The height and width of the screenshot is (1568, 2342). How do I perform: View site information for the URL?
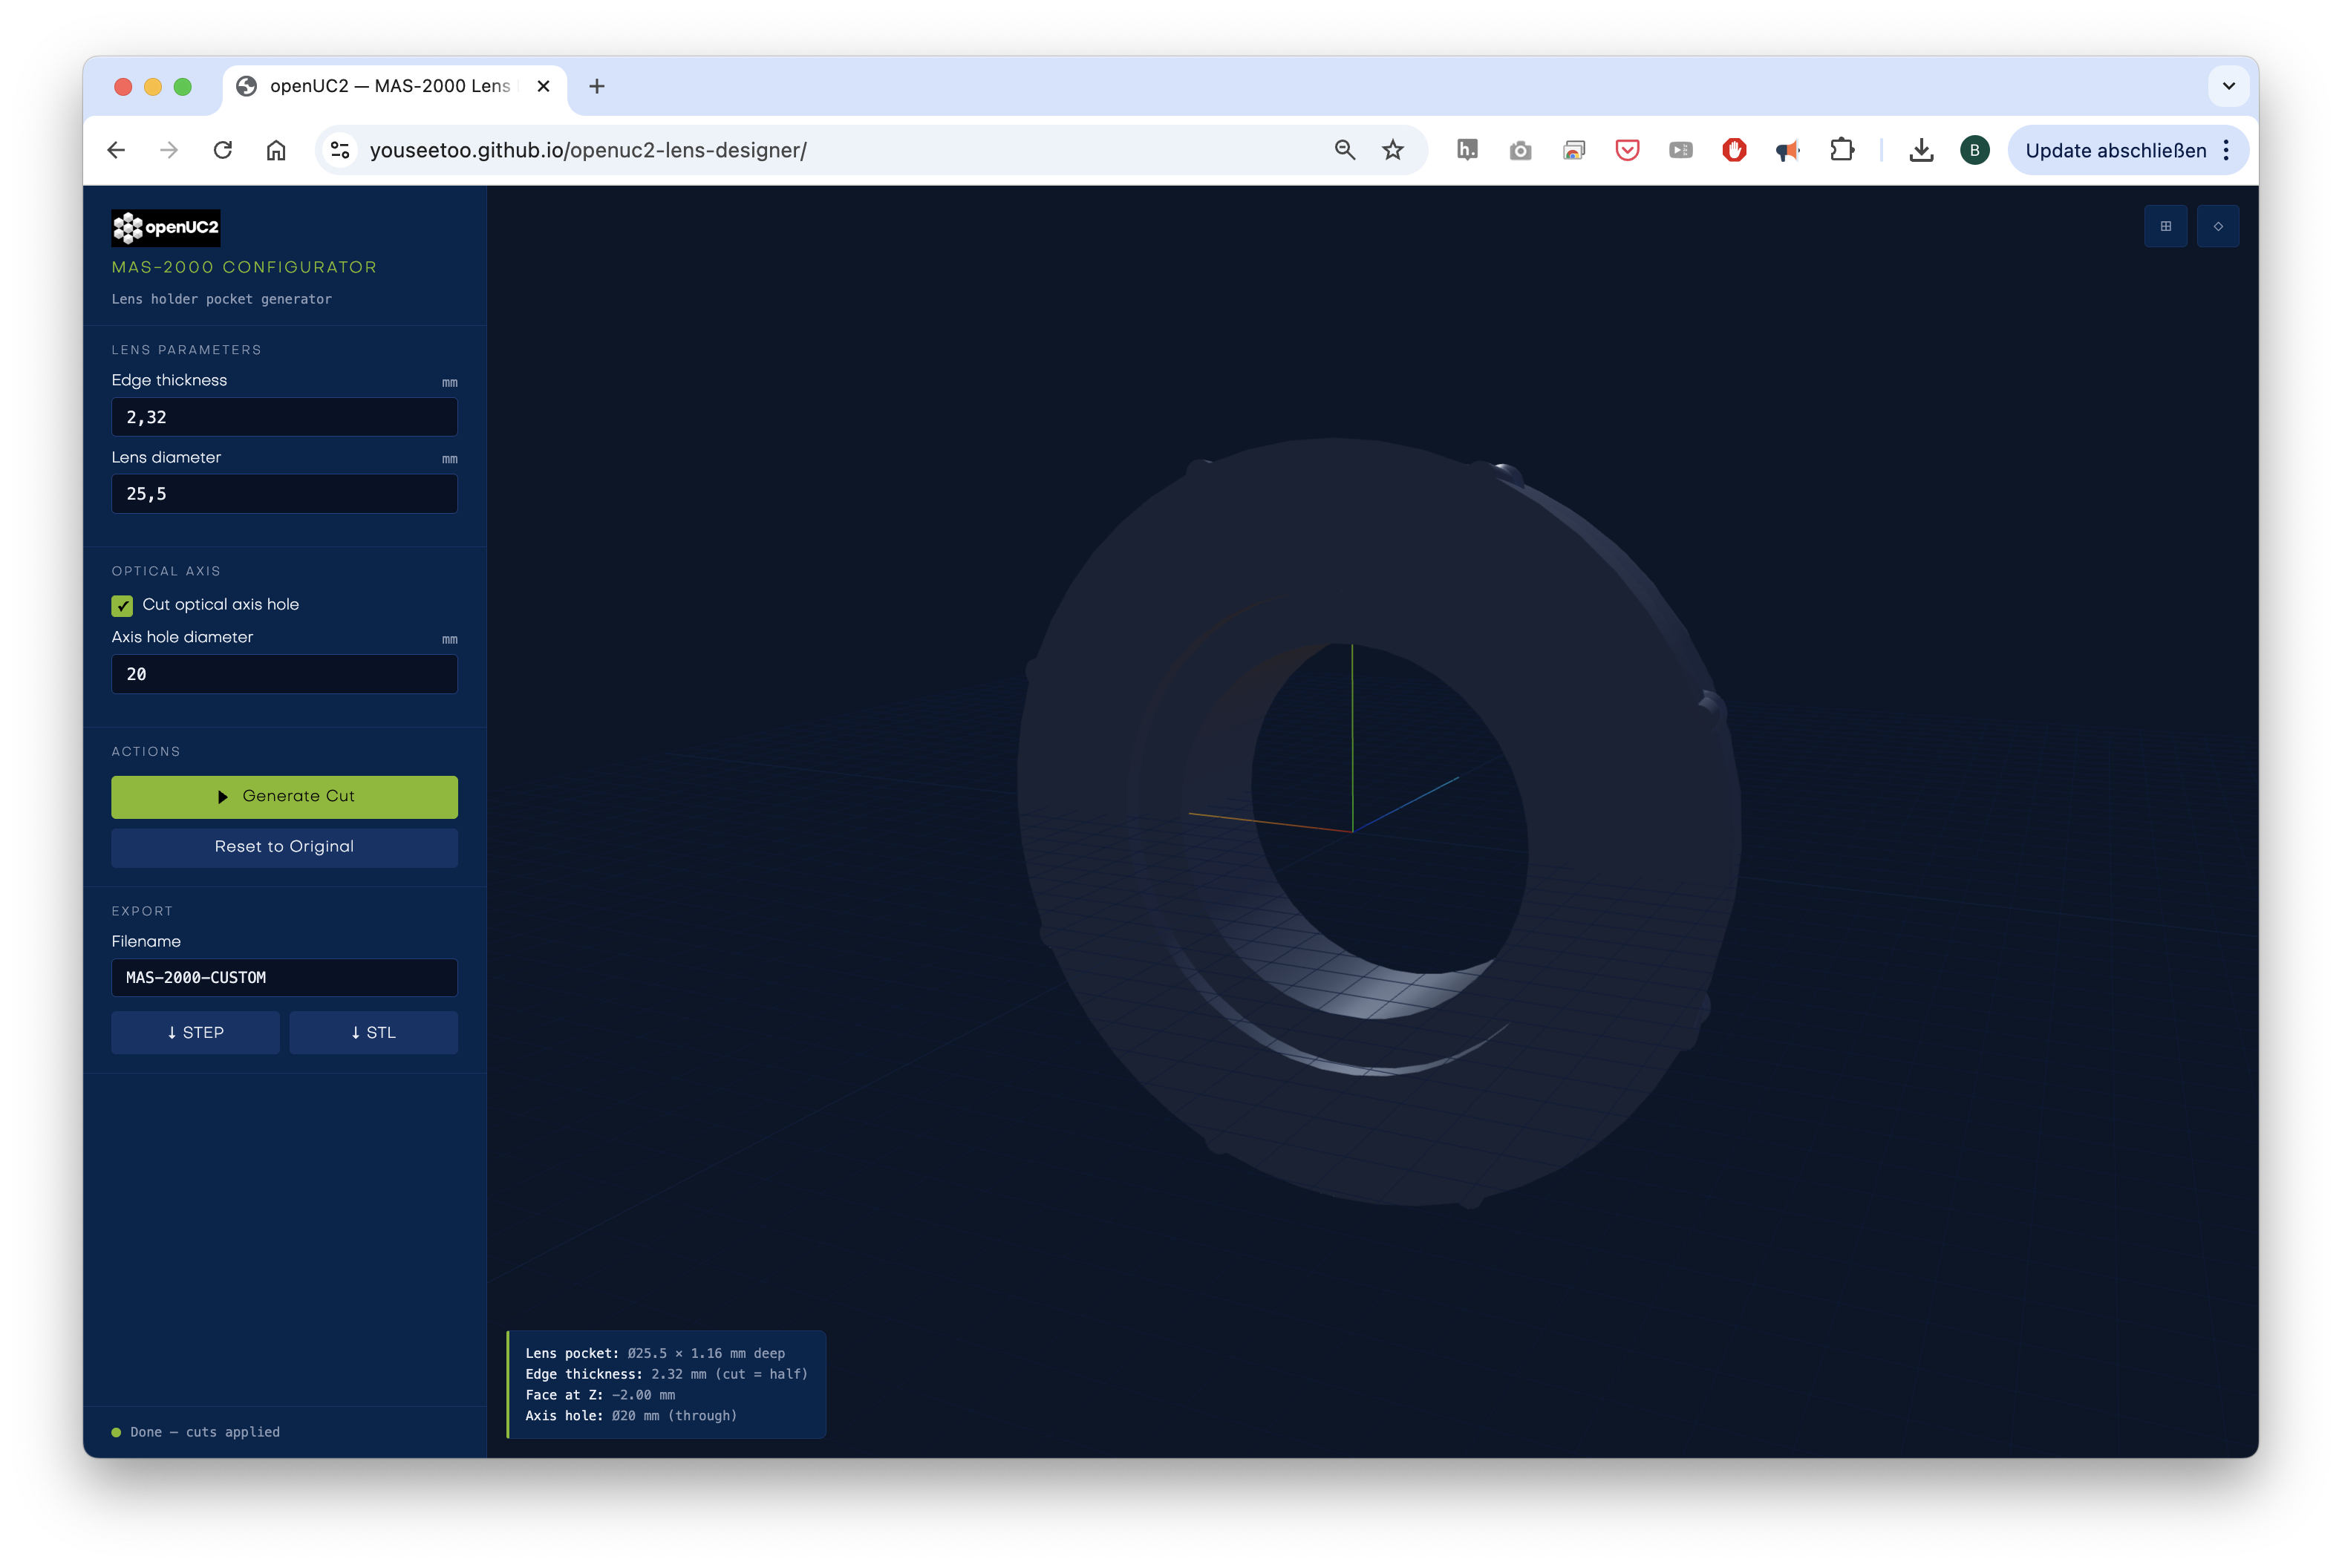340,150
